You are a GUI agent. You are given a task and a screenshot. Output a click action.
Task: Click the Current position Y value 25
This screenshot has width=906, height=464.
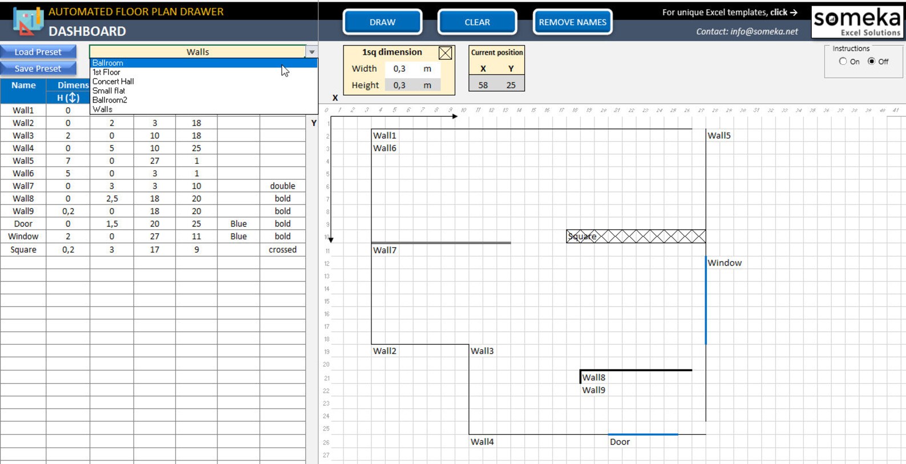[511, 85]
